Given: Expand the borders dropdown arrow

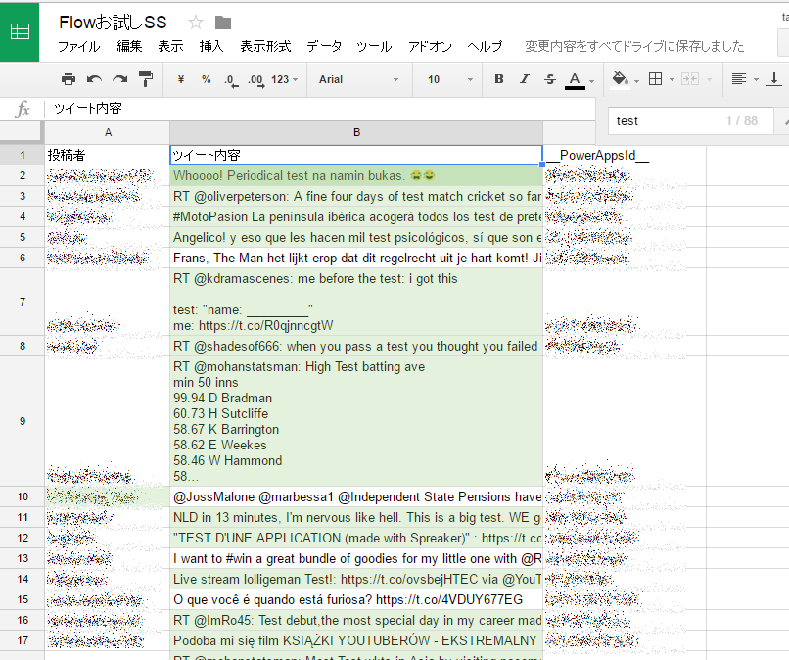Looking at the screenshot, I should point(672,80).
